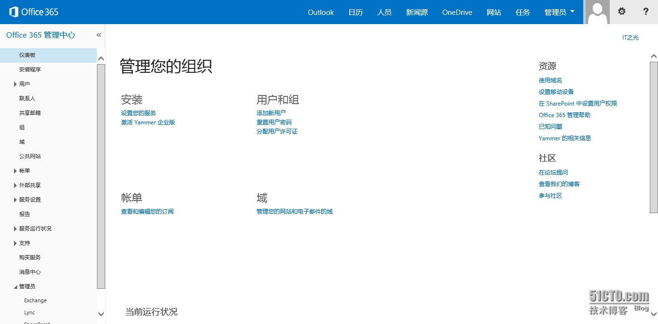Go to OneDrive in the top bar
This screenshot has width=658, height=324.
click(457, 12)
